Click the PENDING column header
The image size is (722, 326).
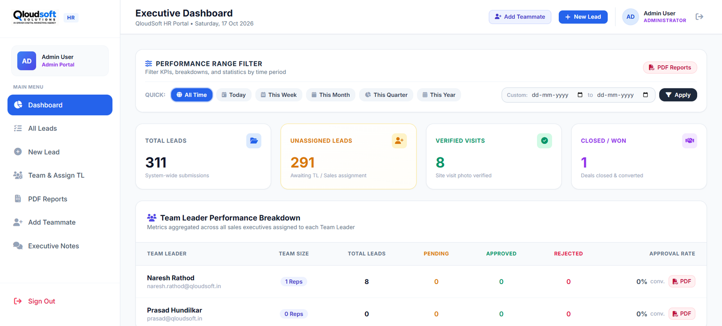(436, 254)
